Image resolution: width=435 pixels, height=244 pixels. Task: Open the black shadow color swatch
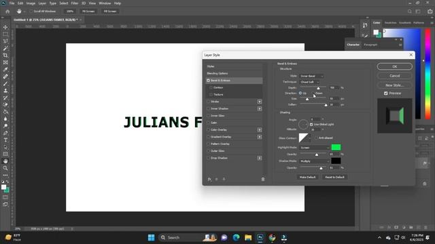(336, 161)
